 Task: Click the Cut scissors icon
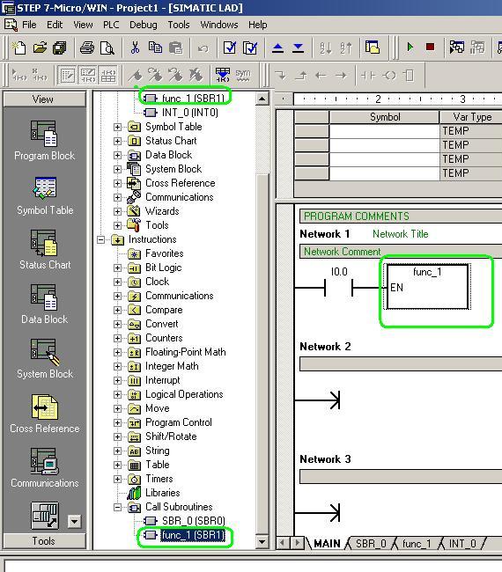(x=135, y=48)
